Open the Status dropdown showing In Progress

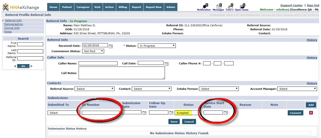tap(157, 46)
